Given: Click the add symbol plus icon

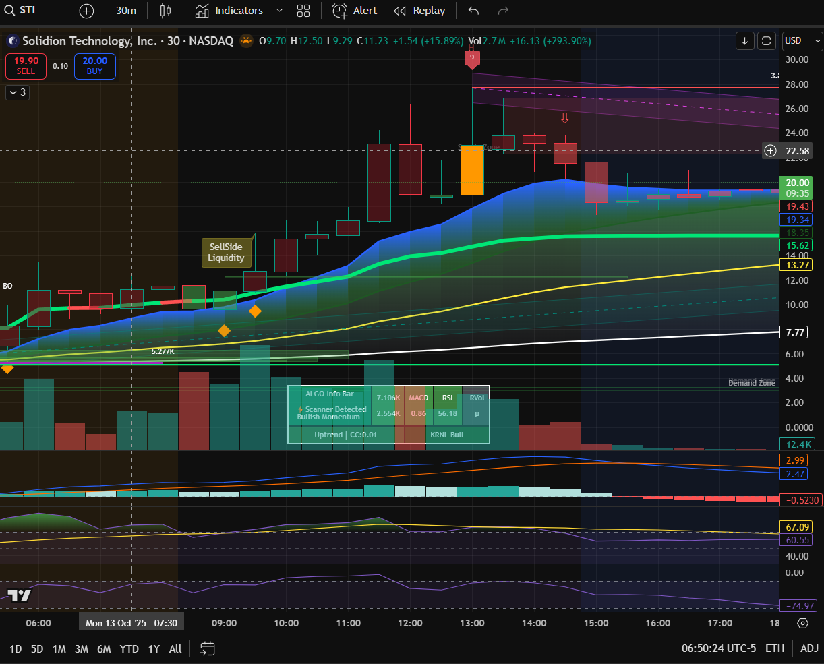Looking at the screenshot, I should pyautogui.click(x=87, y=11).
